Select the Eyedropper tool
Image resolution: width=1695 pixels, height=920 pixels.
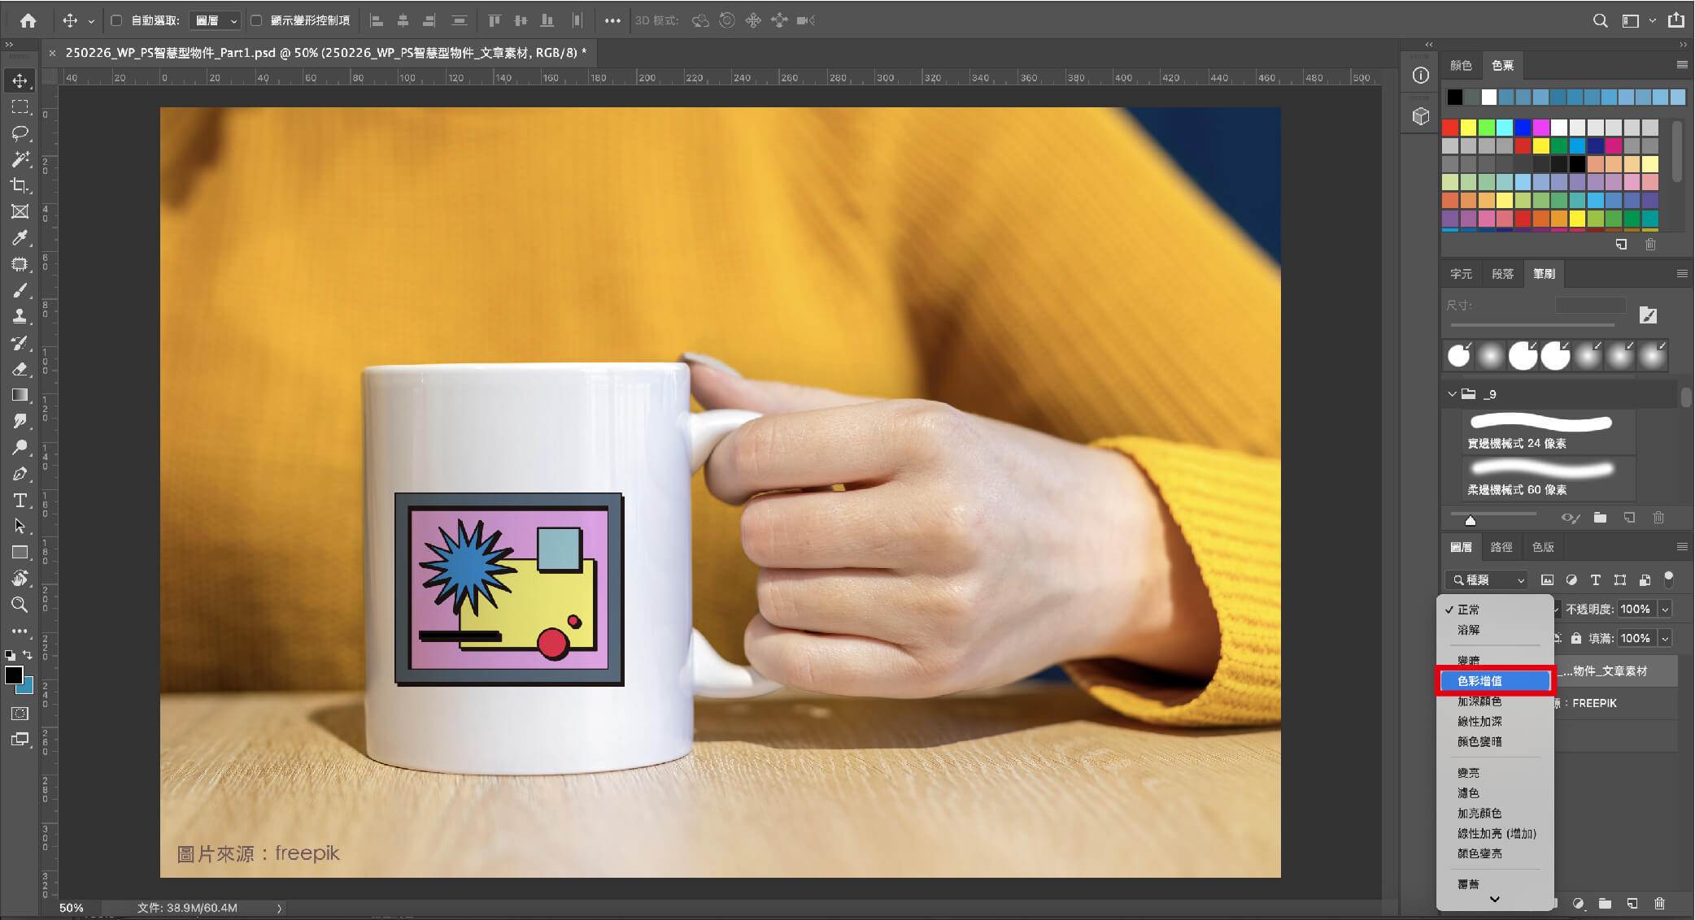pos(20,237)
